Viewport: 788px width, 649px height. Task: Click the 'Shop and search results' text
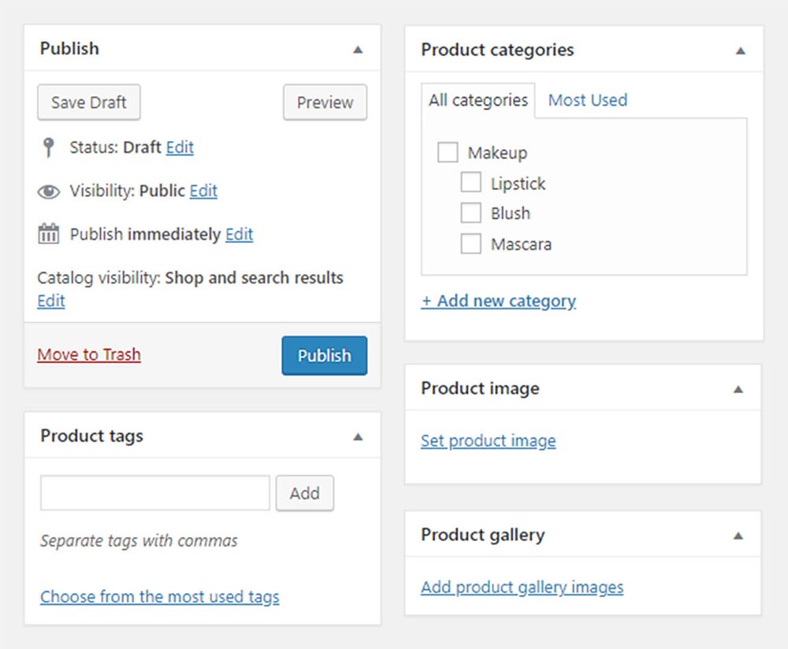point(255,278)
